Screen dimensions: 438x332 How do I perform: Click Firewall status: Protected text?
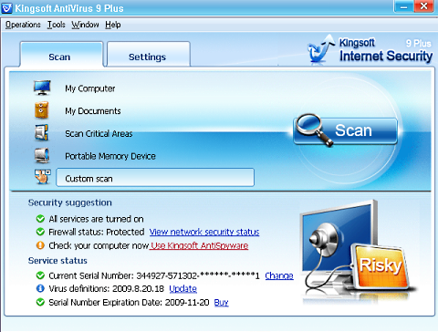coord(97,233)
